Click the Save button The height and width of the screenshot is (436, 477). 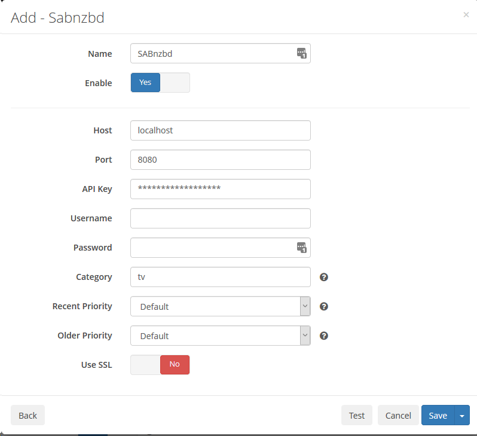click(x=438, y=415)
